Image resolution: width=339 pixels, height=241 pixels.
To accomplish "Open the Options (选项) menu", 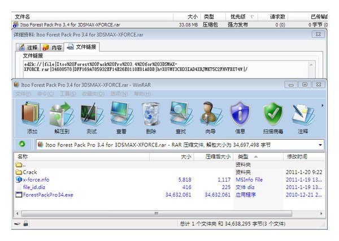I will tap(119, 94).
